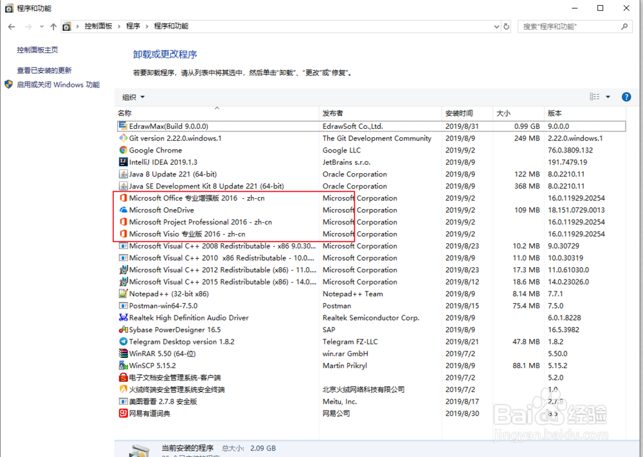Click the Postman-win64 icon
This screenshot has width=643, height=457.
point(123,306)
